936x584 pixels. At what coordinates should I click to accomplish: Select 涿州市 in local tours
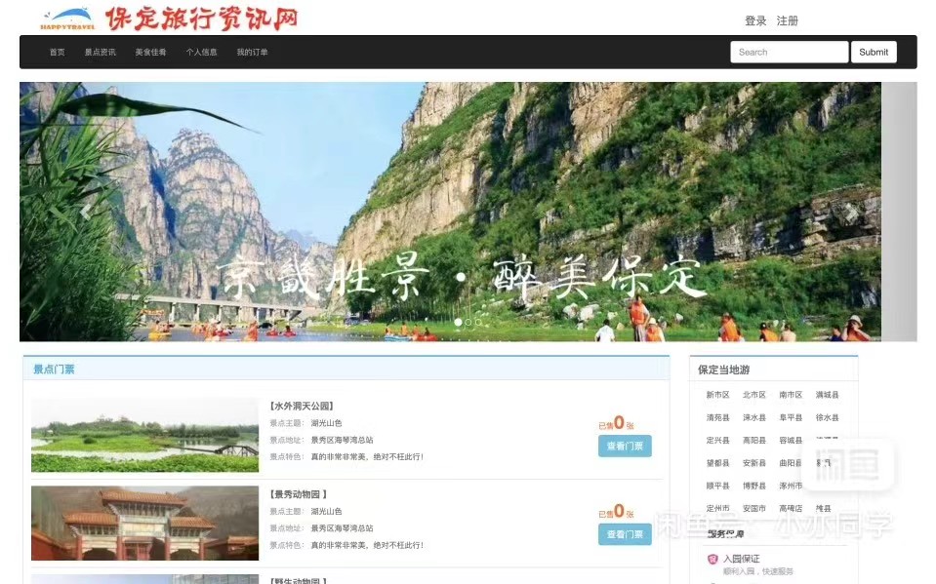tap(791, 486)
